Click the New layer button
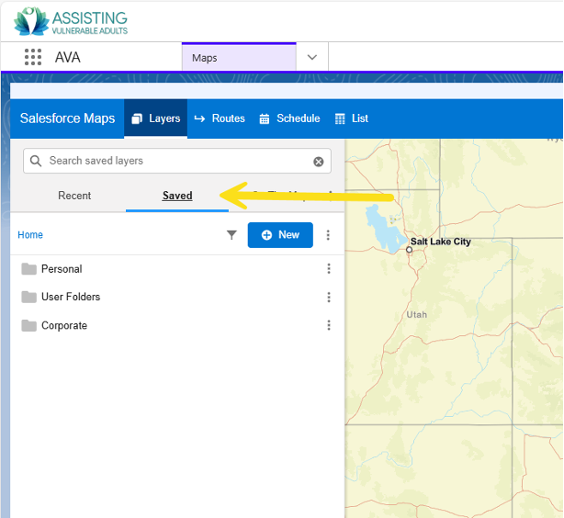 280,235
